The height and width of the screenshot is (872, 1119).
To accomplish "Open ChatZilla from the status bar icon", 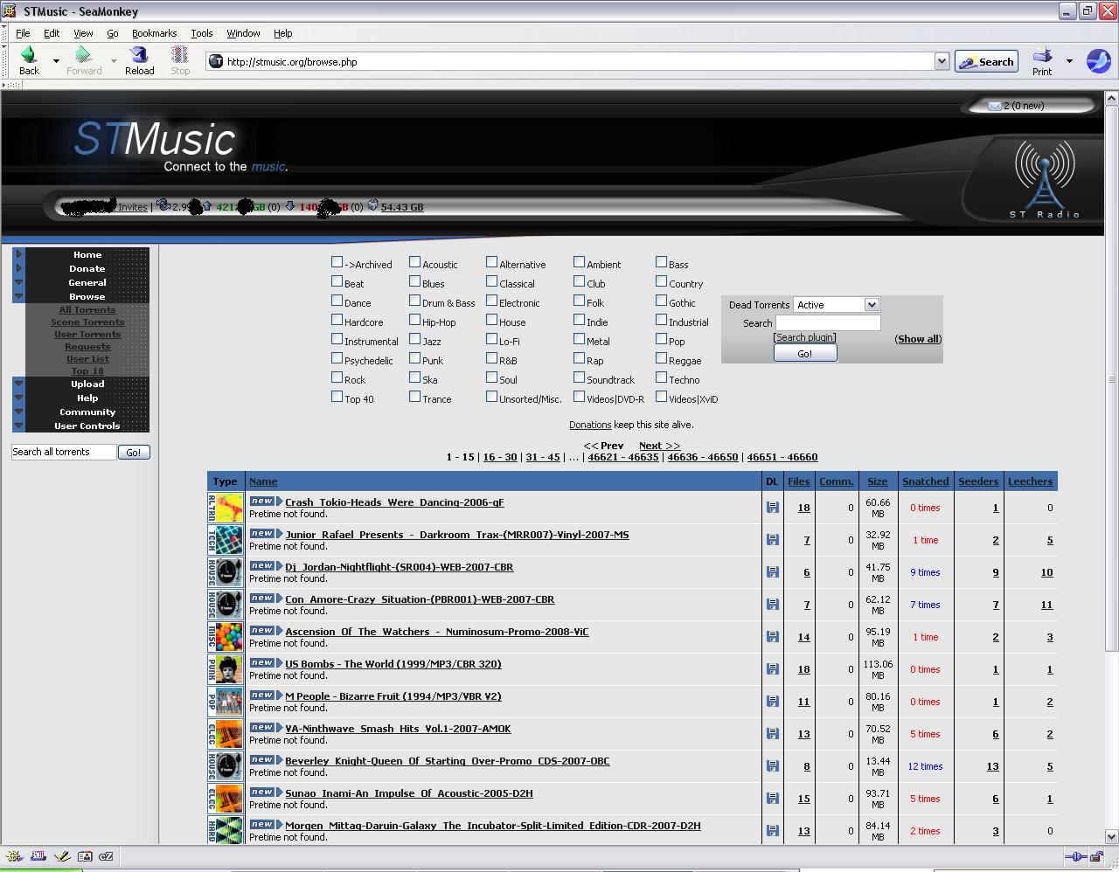I will 107,856.
